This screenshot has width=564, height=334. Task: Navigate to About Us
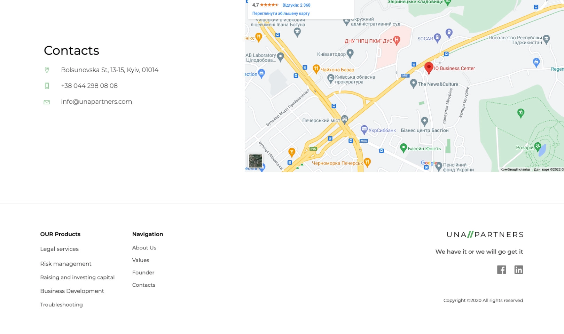pyautogui.click(x=144, y=248)
